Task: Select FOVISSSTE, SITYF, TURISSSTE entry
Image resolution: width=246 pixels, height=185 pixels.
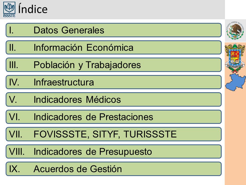Action: [114, 134]
